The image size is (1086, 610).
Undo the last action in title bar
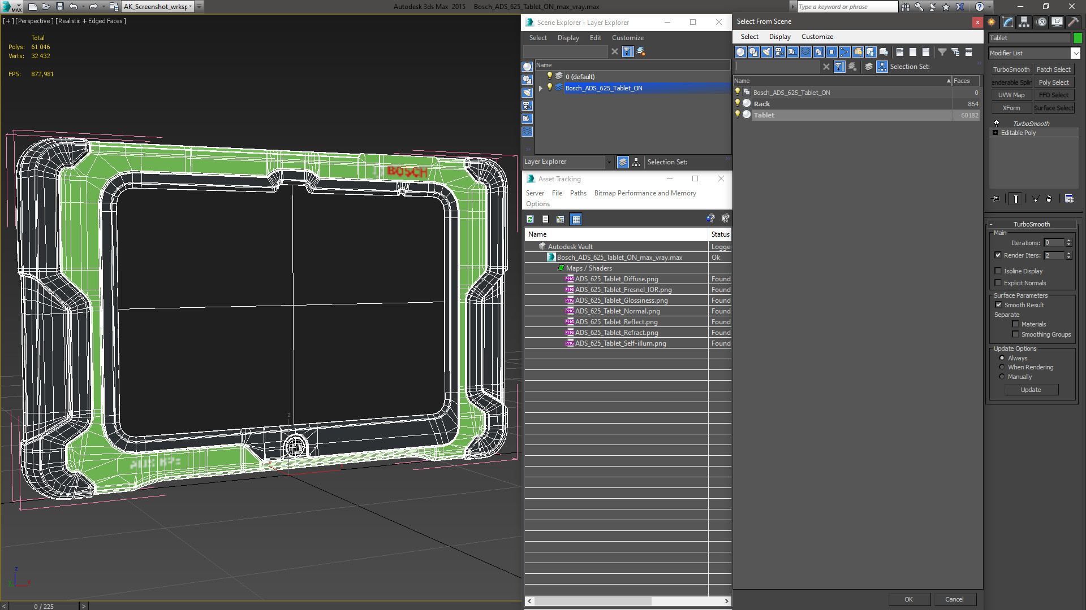tap(74, 7)
